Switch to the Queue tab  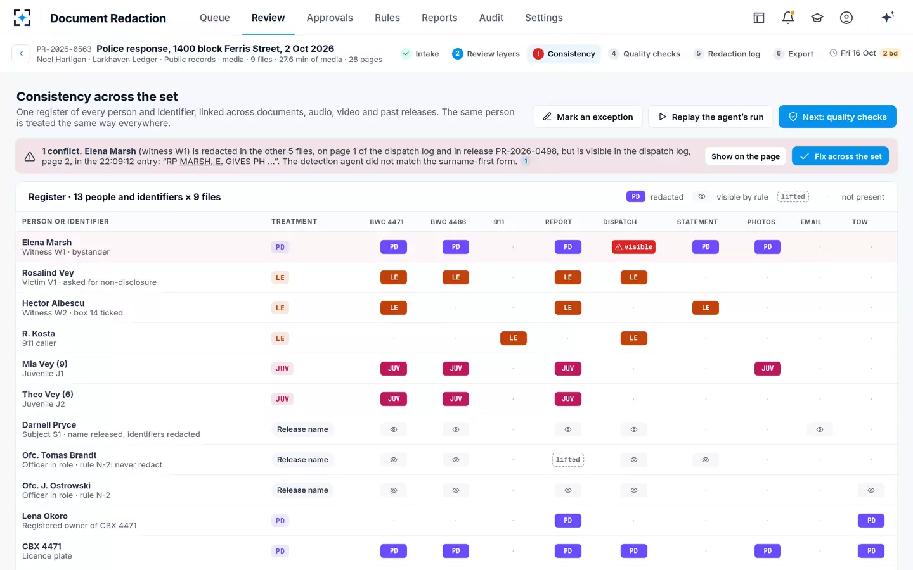point(215,18)
